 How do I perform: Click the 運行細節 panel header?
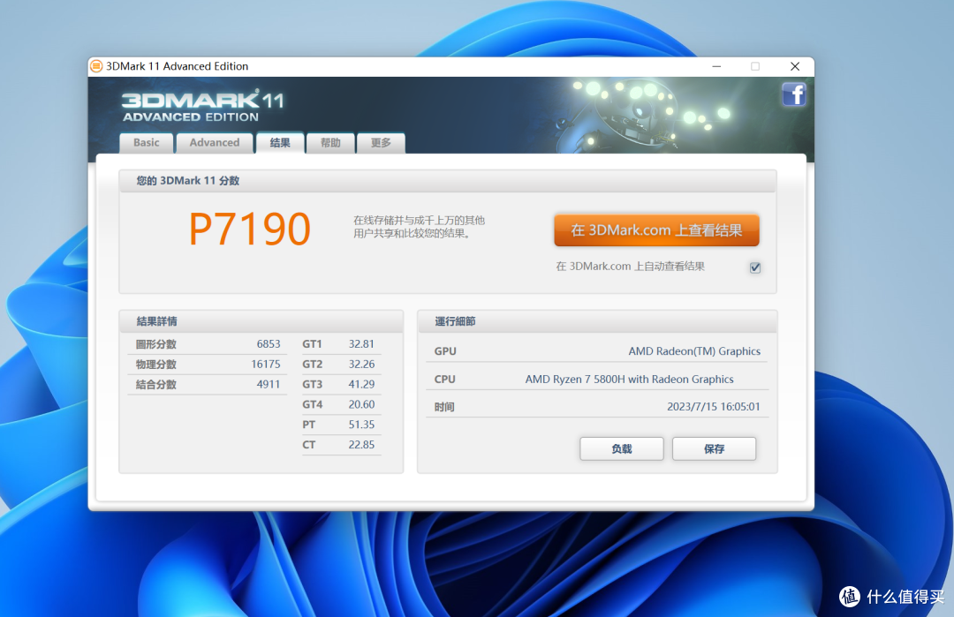coord(597,321)
